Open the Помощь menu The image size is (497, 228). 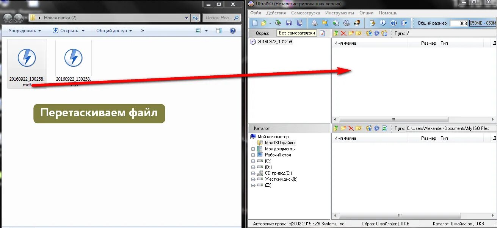[x=388, y=13]
